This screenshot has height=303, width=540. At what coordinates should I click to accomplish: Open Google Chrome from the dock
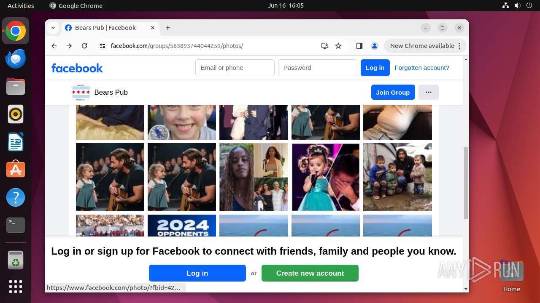coord(16,31)
